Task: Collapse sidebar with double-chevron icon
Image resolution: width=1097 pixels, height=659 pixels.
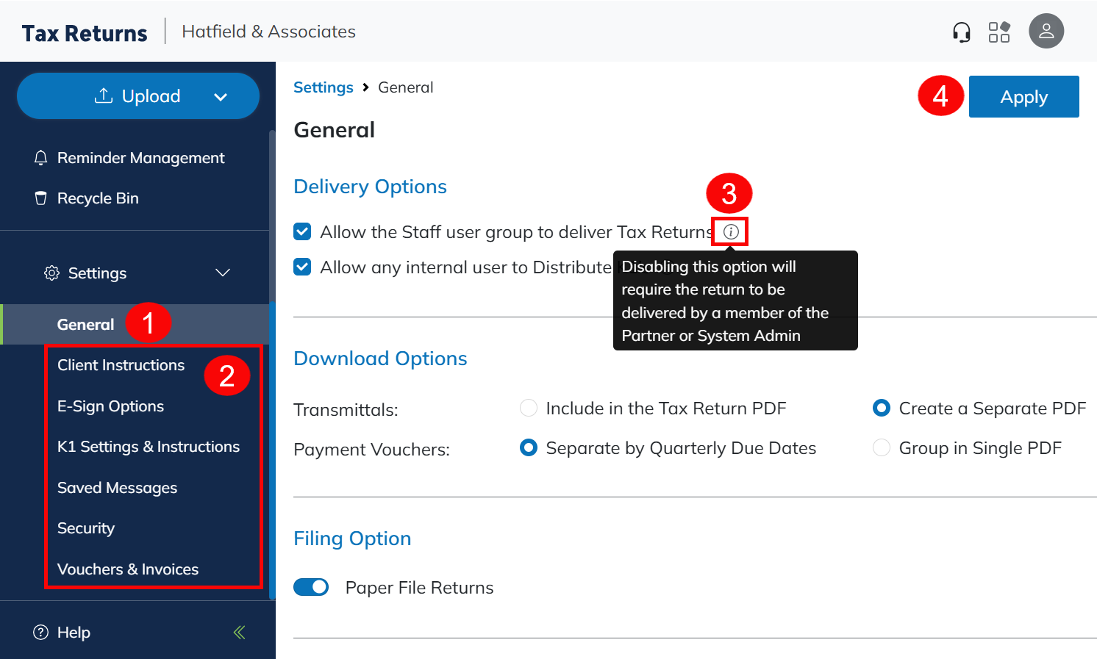Action: [x=239, y=633]
